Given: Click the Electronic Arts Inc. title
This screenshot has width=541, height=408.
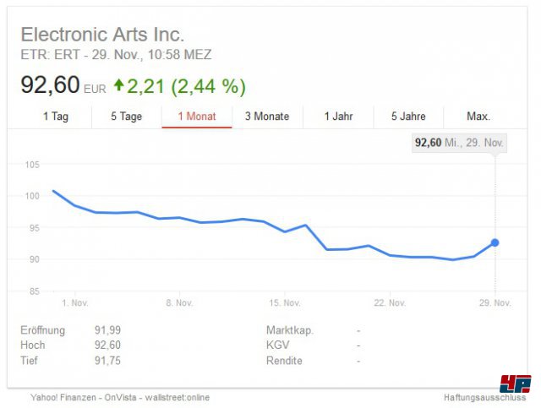Looking at the screenshot, I should (x=102, y=35).
